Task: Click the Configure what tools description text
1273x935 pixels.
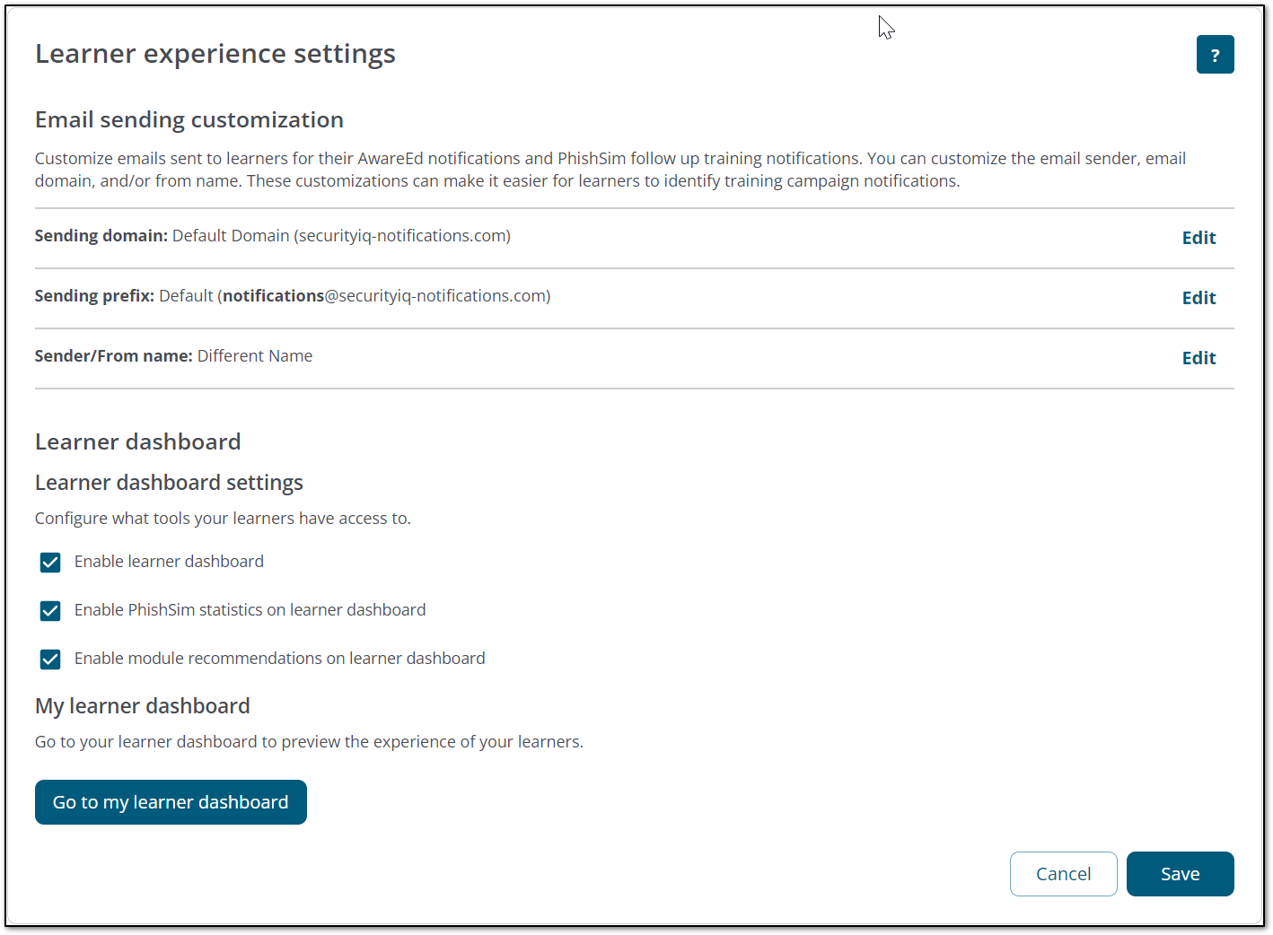Action: point(223,519)
